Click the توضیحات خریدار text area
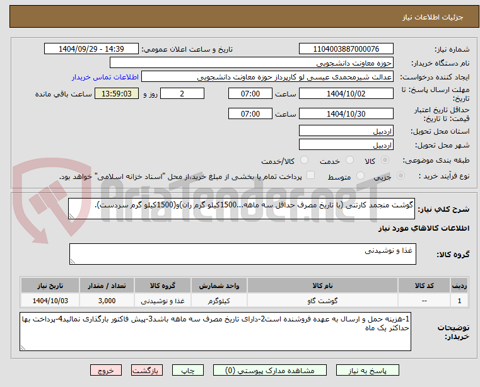This screenshot has height=387, width=480. pyautogui.click(x=215, y=332)
